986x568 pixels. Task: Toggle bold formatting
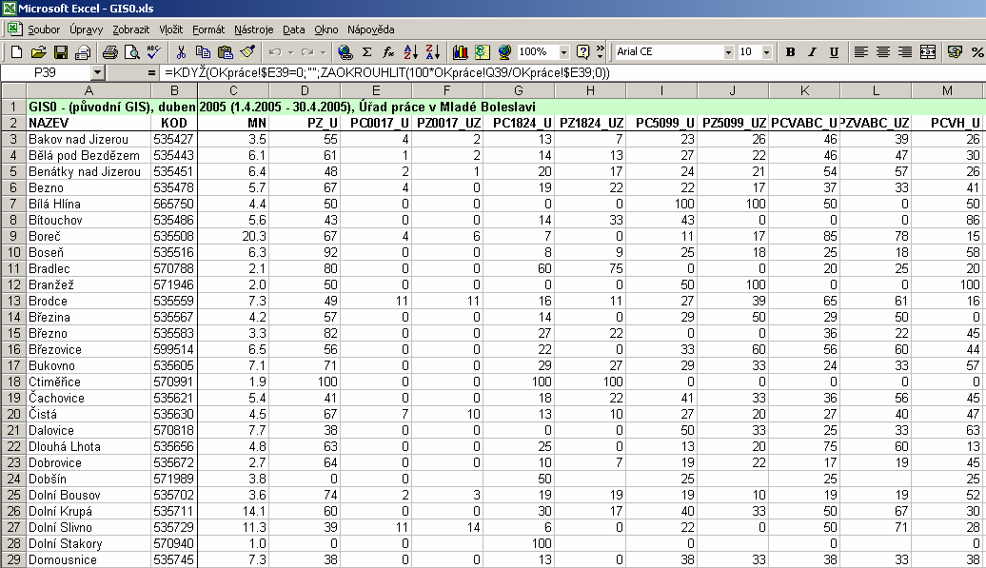pyautogui.click(x=791, y=52)
